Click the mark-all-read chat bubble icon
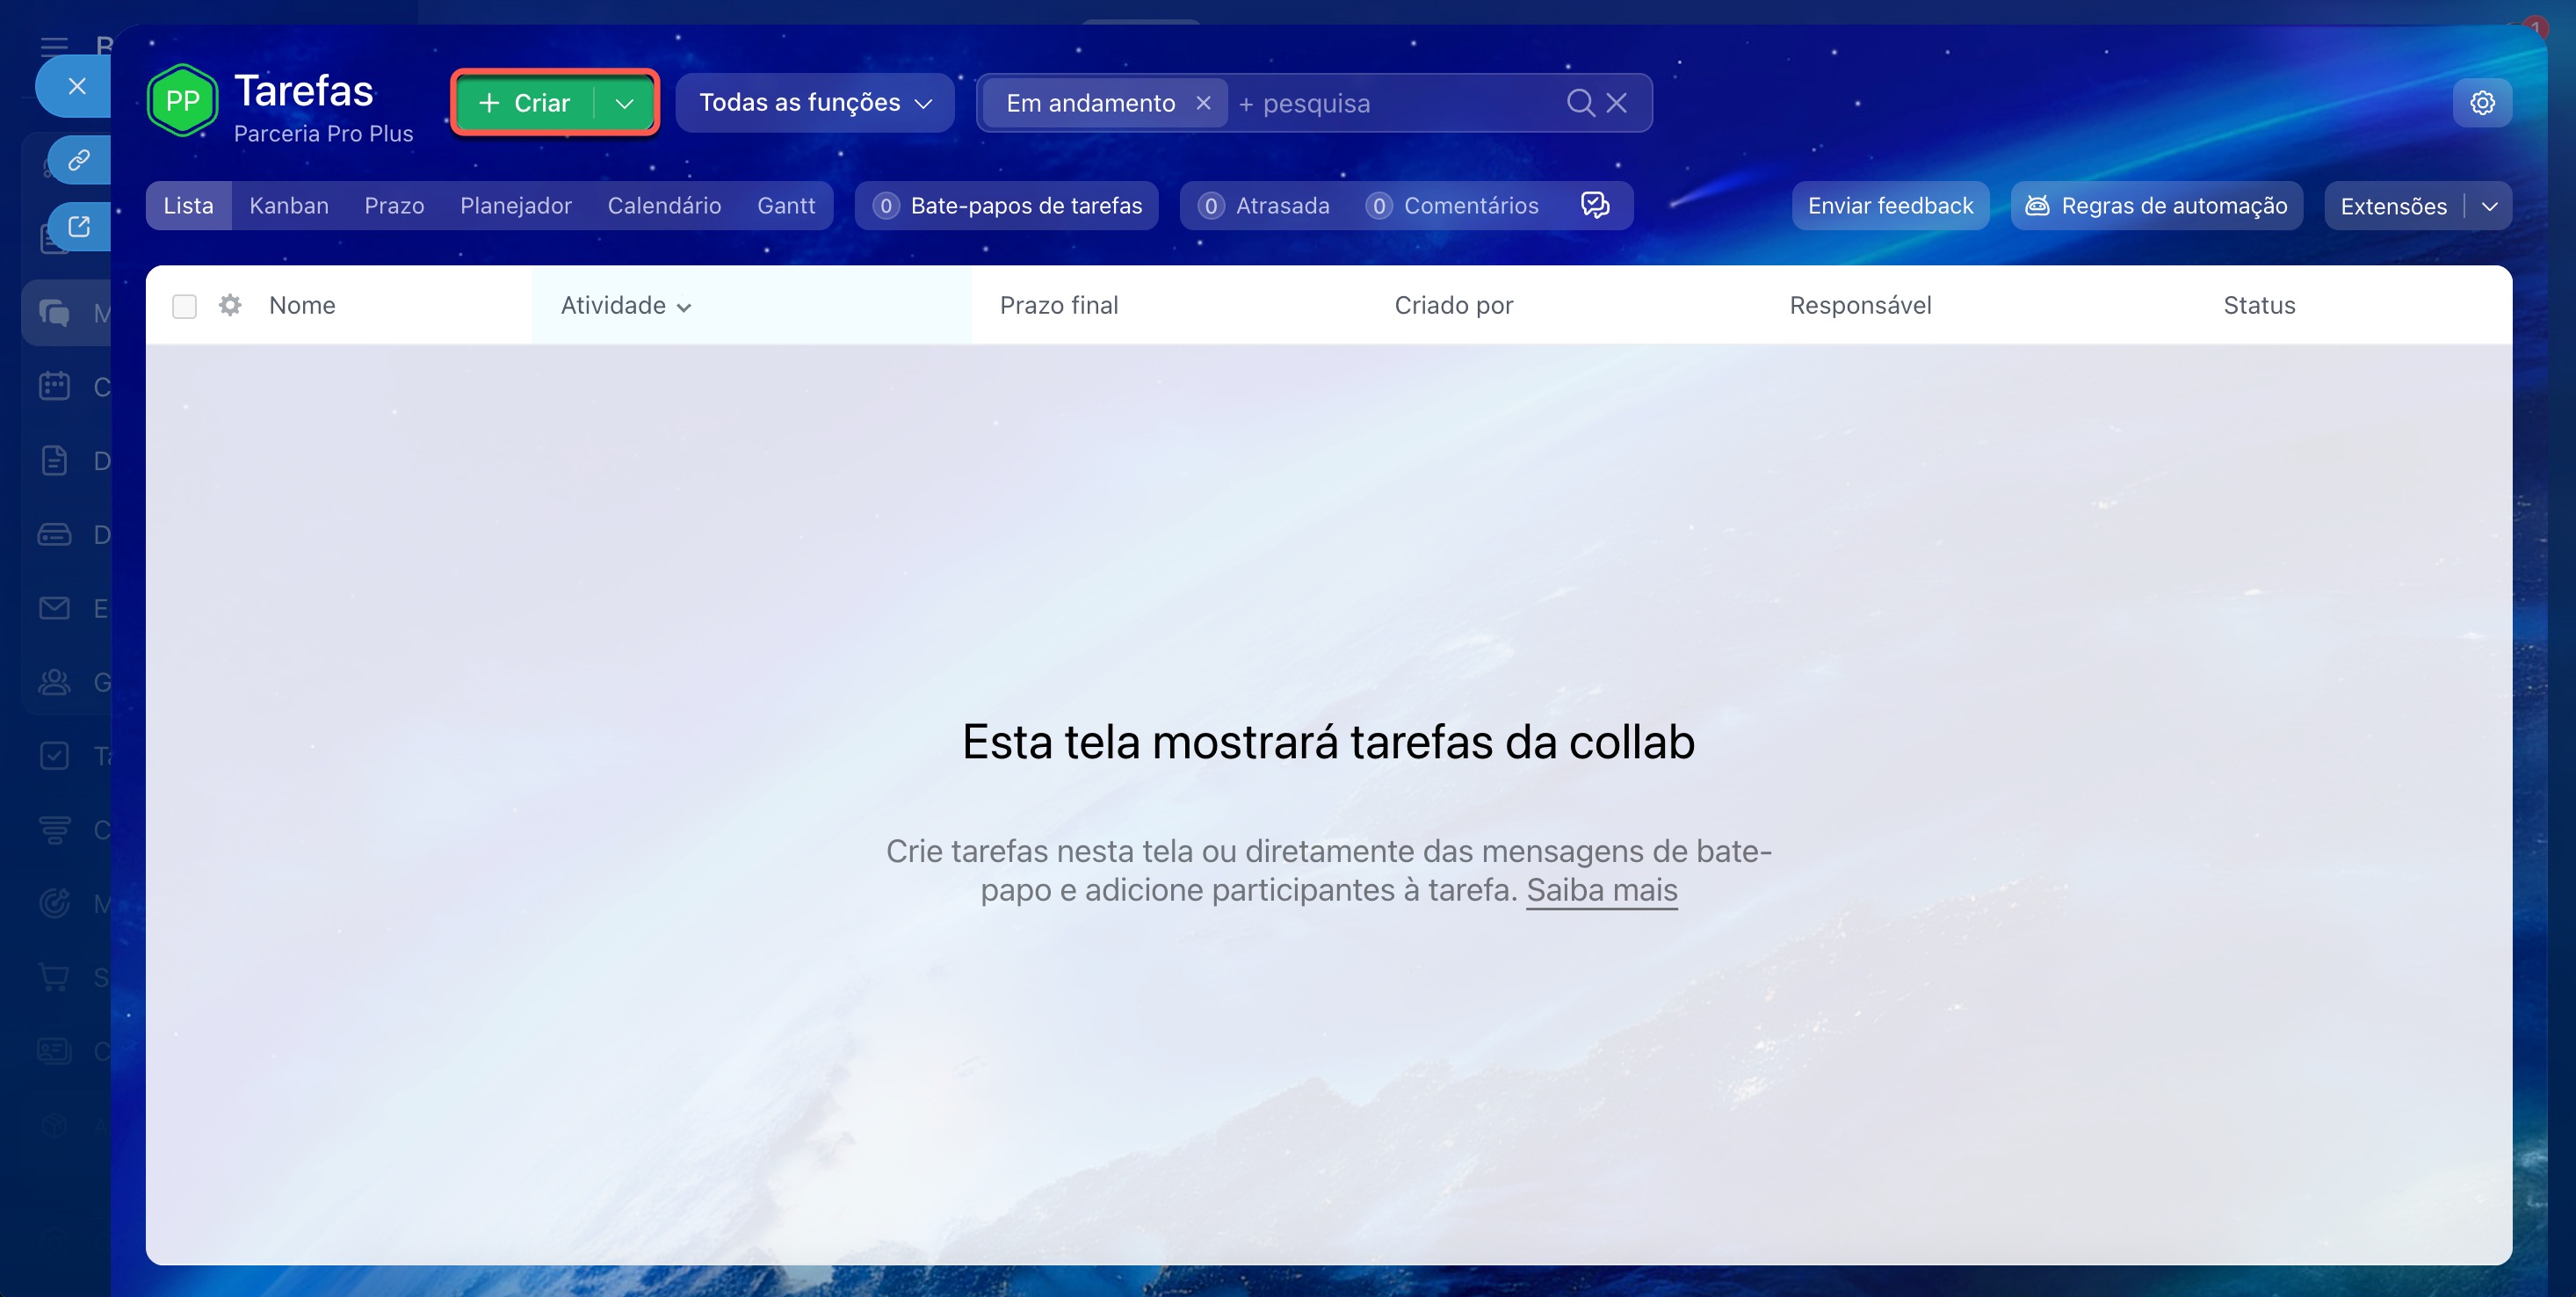The image size is (2576, 1297). coord(1595,205)
